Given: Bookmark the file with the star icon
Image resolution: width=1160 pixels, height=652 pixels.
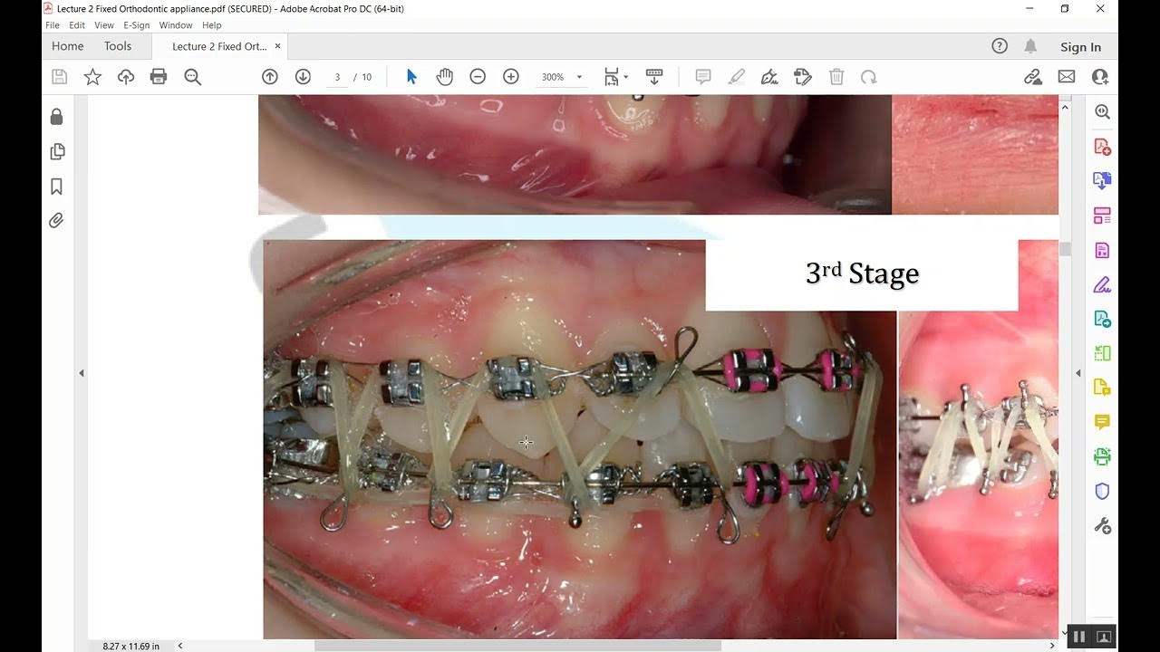Looking at the screenshot, I should pos(92,77).
